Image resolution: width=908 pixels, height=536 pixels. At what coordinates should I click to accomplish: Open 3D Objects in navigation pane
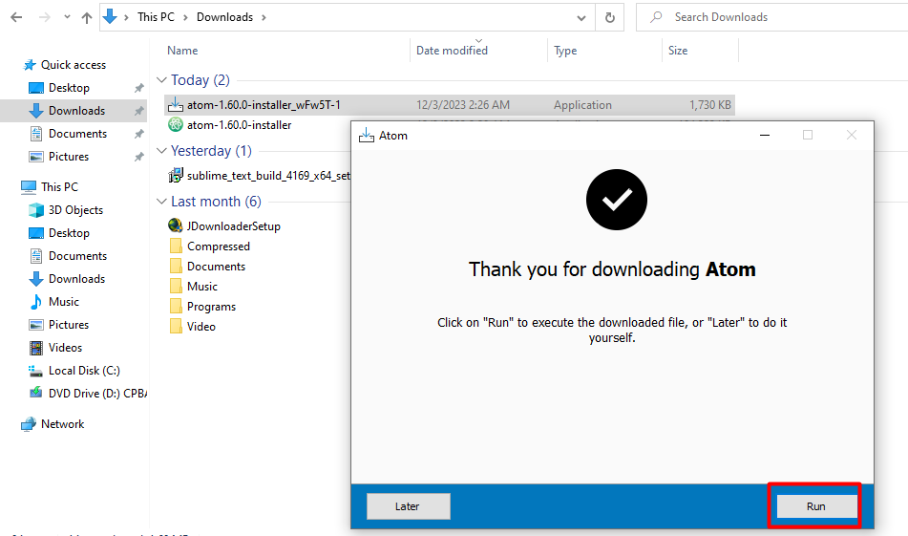click(75, 210)
